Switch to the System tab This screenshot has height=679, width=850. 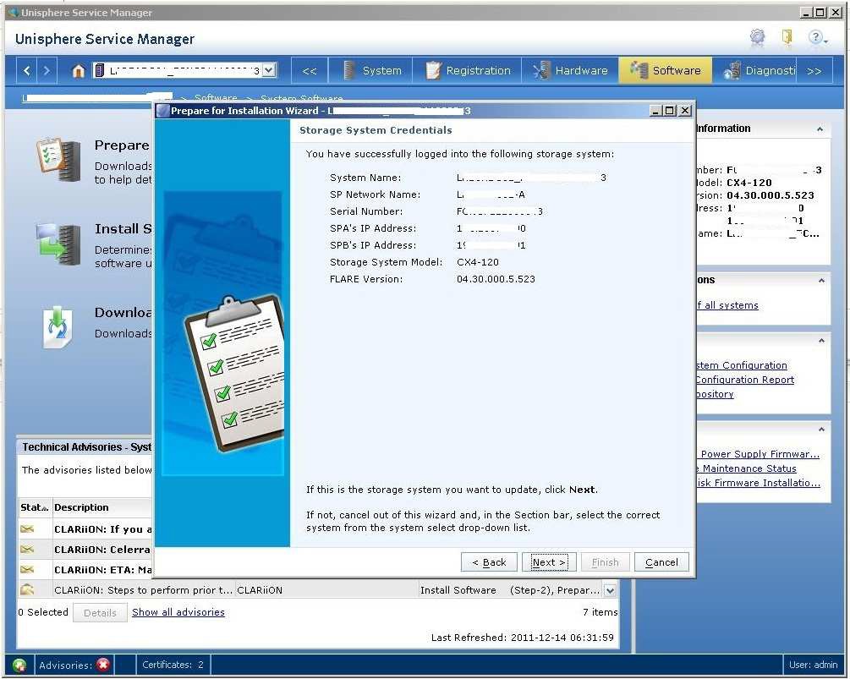point(372,70)
